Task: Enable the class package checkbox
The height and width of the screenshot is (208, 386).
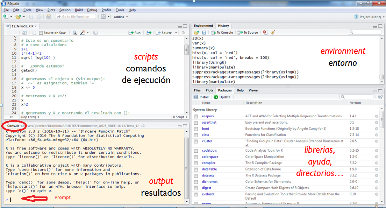Action: pos(196,135)
